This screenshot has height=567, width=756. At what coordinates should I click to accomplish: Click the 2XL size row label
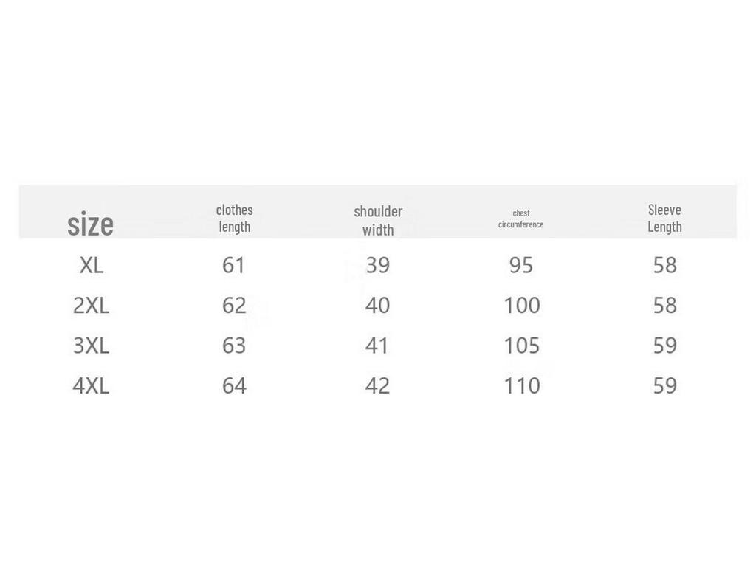tap(91, 305)
